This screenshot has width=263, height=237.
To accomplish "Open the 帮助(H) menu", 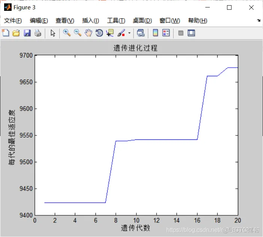I will tap(197, 21).
